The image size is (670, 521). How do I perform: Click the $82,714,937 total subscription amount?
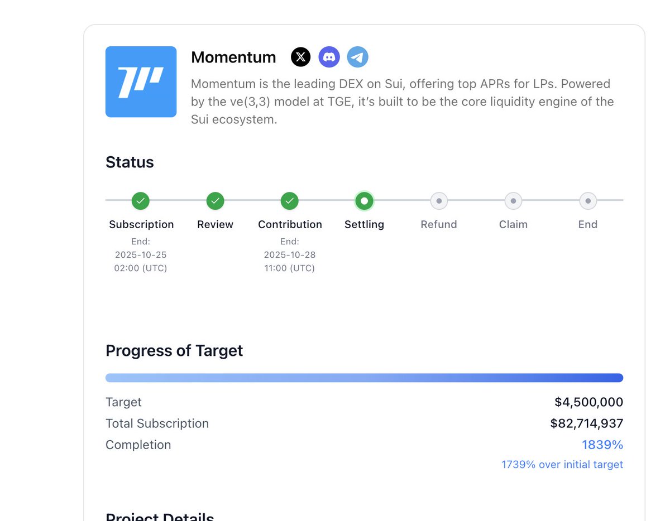(x=586, y=423)
